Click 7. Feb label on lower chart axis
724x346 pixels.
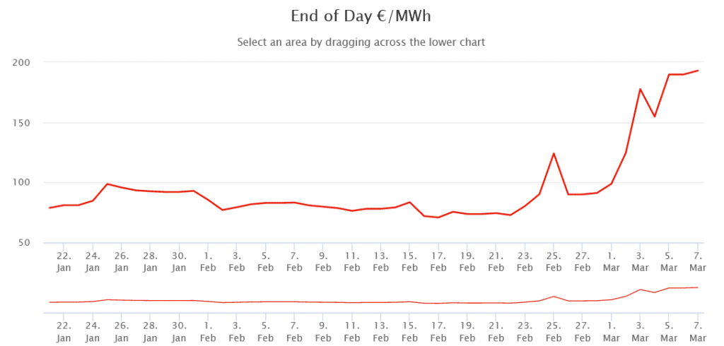pos(294,332)
